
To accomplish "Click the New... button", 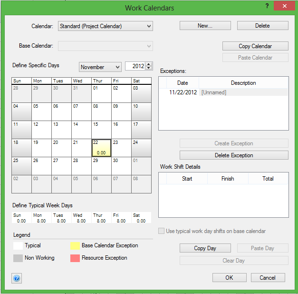I will pos(205,26).
